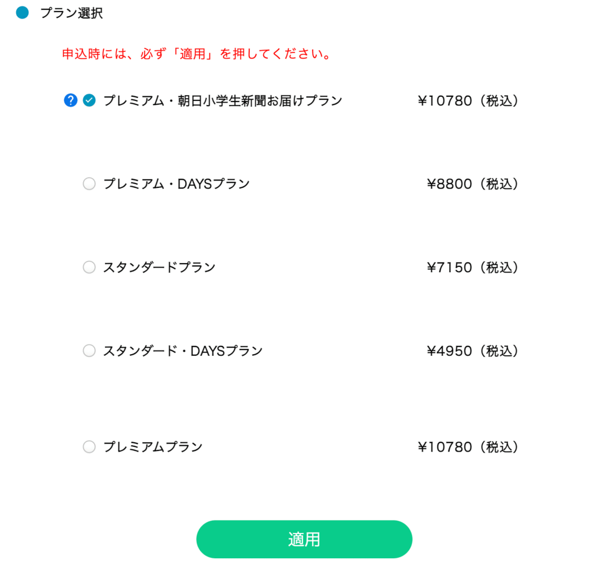Click the ¥4950（税込） price

coord(472,351)
